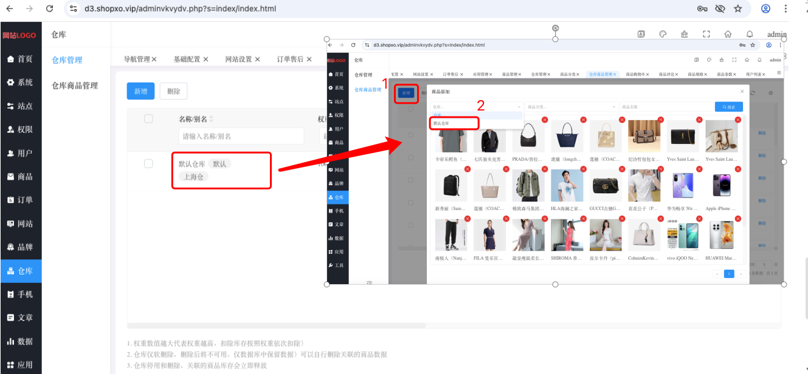Open the 仓库 dropdown in the embedded 商品添加 dialog

point(477,106)
